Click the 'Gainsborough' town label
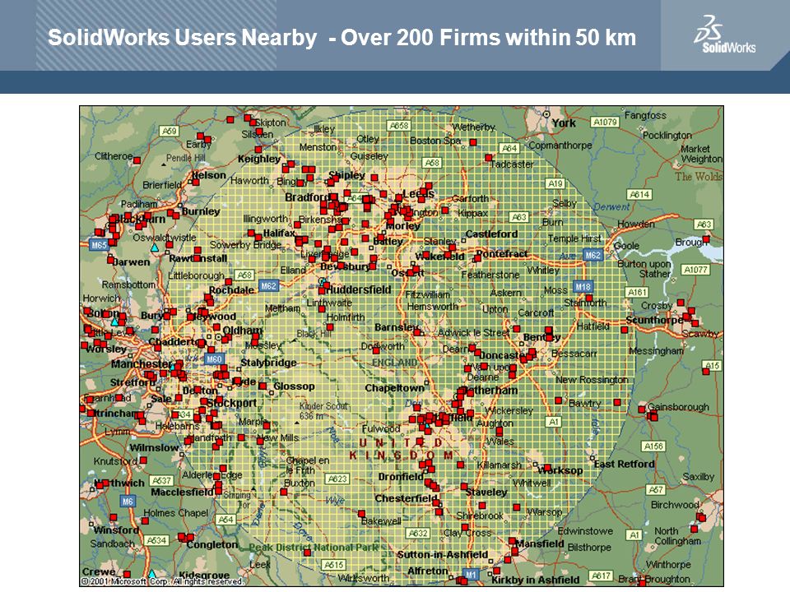 (x=677, y=407)
